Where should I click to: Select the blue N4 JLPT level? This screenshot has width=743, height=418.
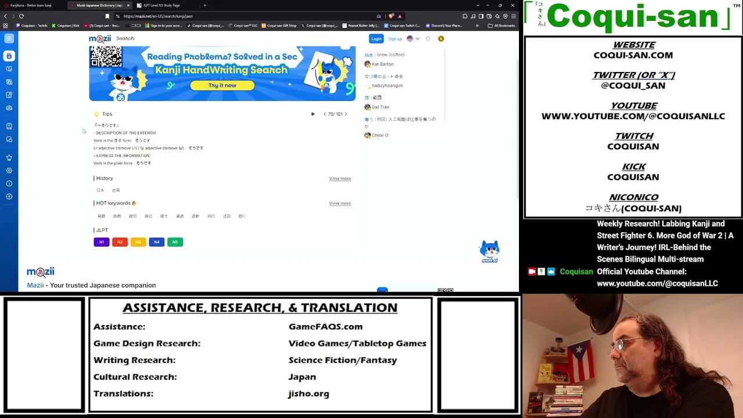157,242
